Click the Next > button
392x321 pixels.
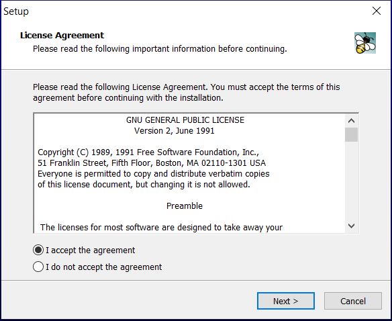click(x=286, y=301)
